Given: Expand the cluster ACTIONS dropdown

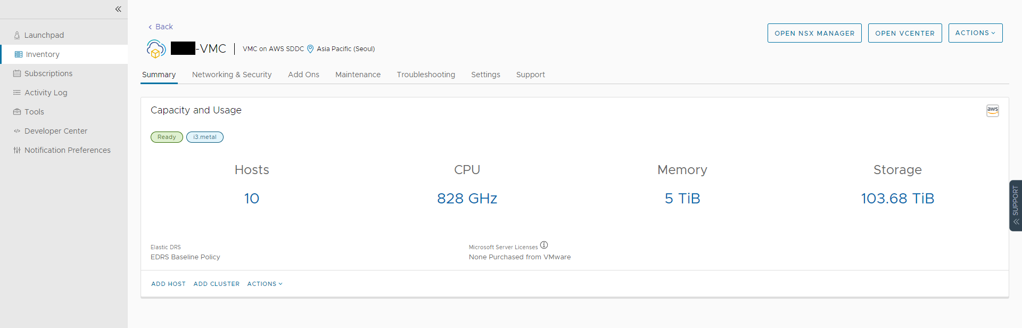Looking at the screenshot, I should pyautogui.click(x=265, y=284).
